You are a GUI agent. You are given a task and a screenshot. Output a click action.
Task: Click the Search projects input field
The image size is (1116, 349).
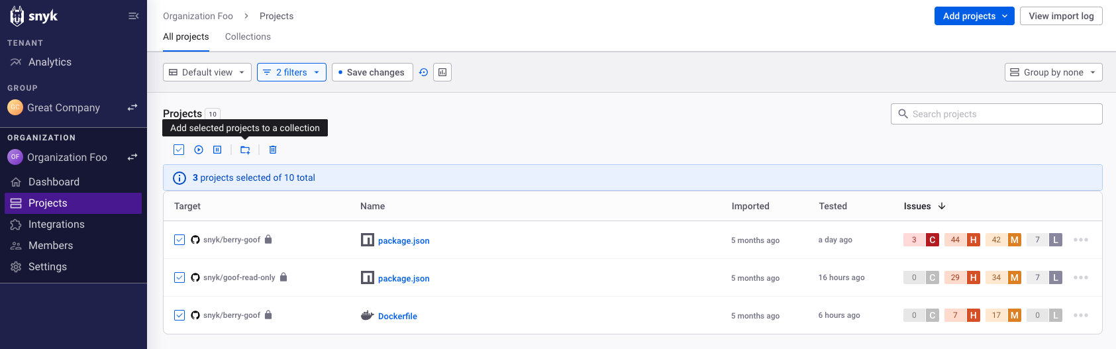(997, 114)
